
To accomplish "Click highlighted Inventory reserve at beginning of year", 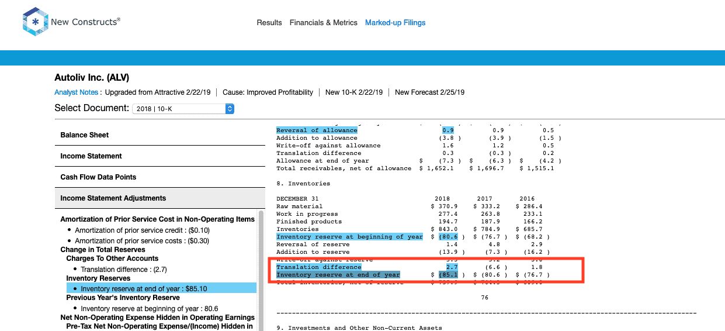I will click(349, 237).
